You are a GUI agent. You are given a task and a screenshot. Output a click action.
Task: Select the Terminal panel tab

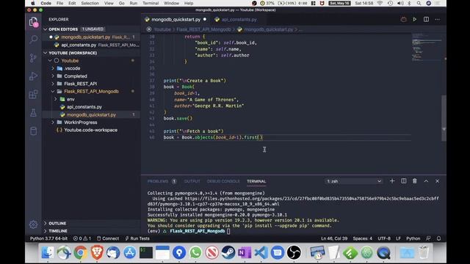tap(256, 181)
